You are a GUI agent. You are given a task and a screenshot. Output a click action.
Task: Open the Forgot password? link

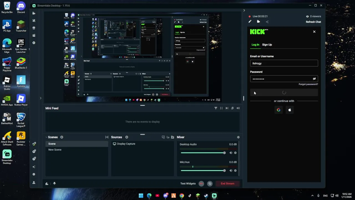pos(308,84)
